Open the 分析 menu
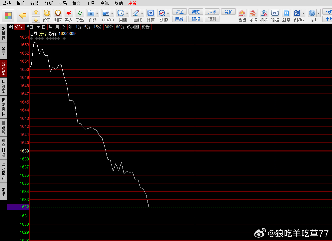332x241 pixels. click(x=49, y=3)
